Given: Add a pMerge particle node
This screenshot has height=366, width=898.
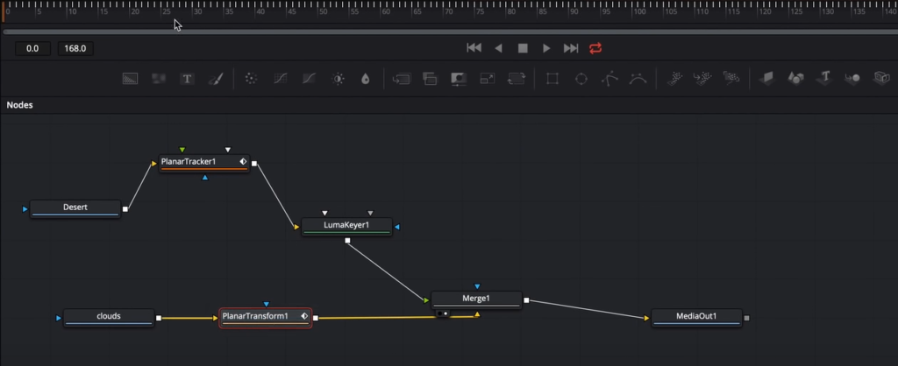Looking at the screenshot, I should [x=702, y=79].
